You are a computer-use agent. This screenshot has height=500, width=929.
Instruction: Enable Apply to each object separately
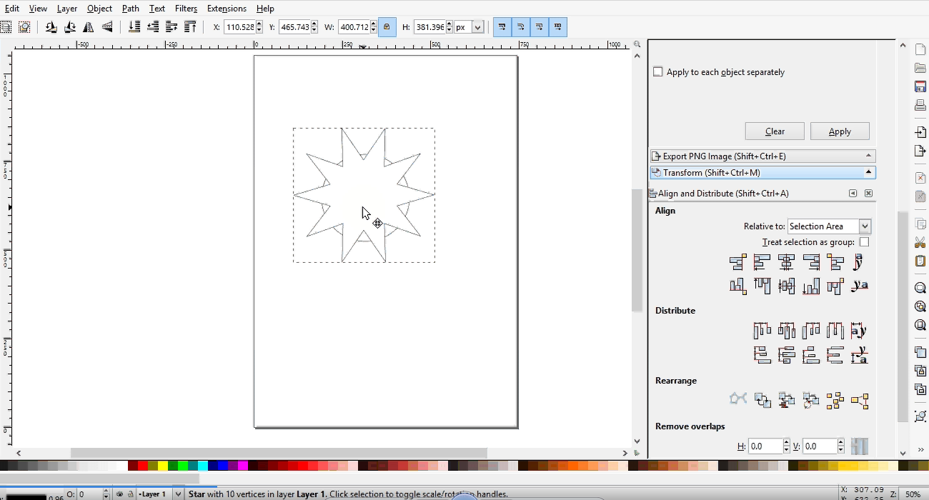pyautogui.click(x=658, y=72)
